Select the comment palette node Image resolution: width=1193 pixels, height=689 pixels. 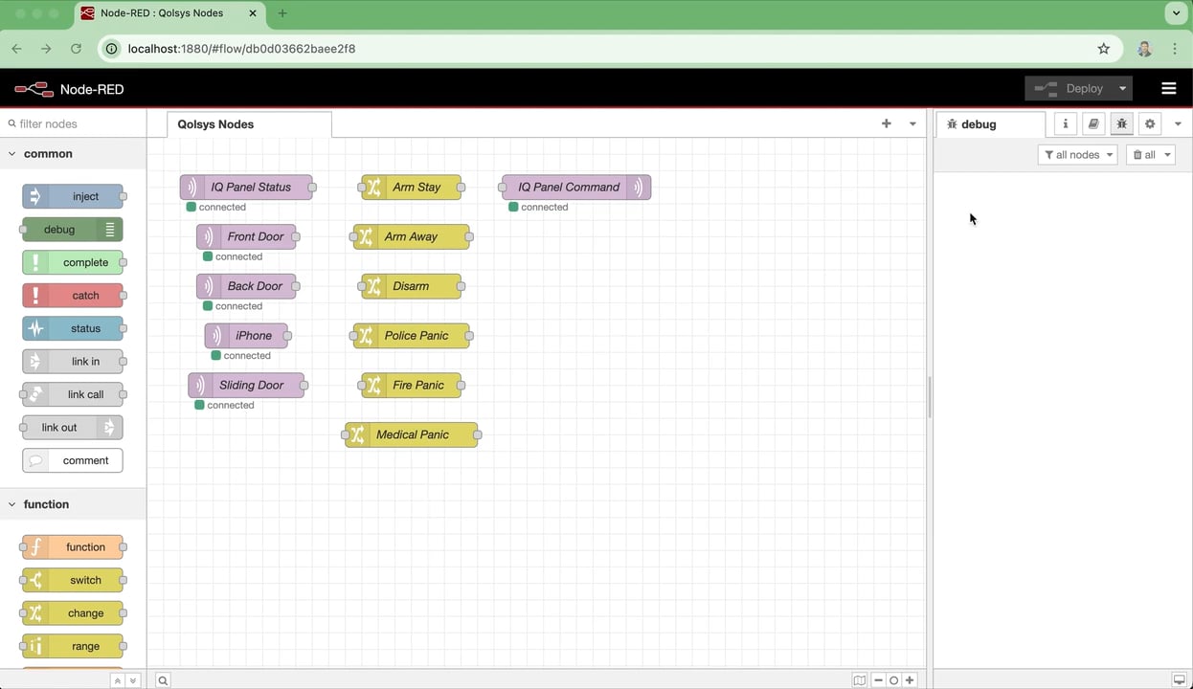tap(73, 460)
